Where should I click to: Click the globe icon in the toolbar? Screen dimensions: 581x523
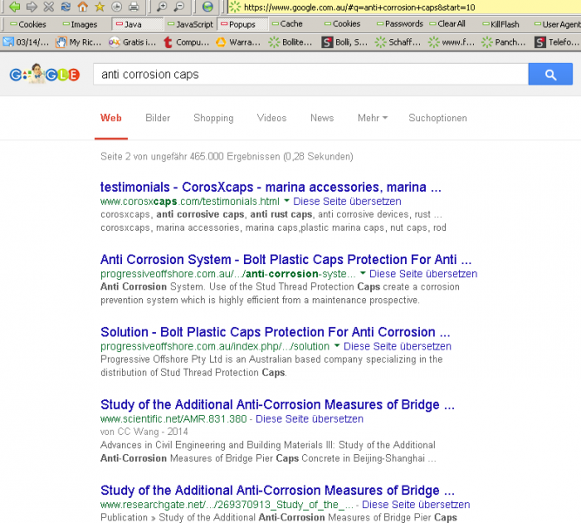click(x=208, y=7)
